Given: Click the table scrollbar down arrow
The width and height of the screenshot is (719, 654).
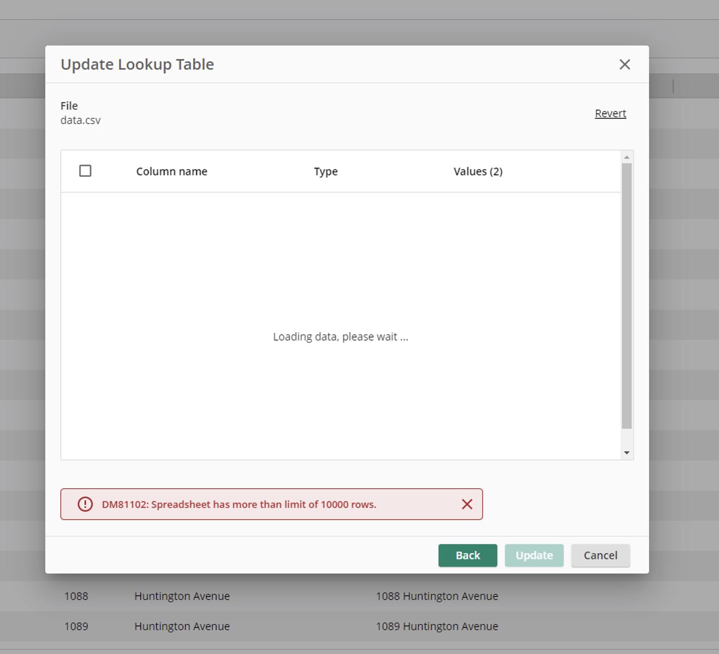Looking at the screenshot, I should (x=626, y=452).
